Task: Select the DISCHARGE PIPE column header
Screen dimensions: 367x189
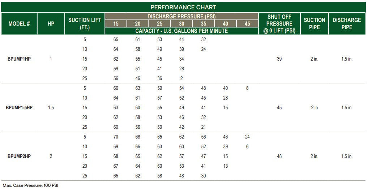Action: (347, 23)
